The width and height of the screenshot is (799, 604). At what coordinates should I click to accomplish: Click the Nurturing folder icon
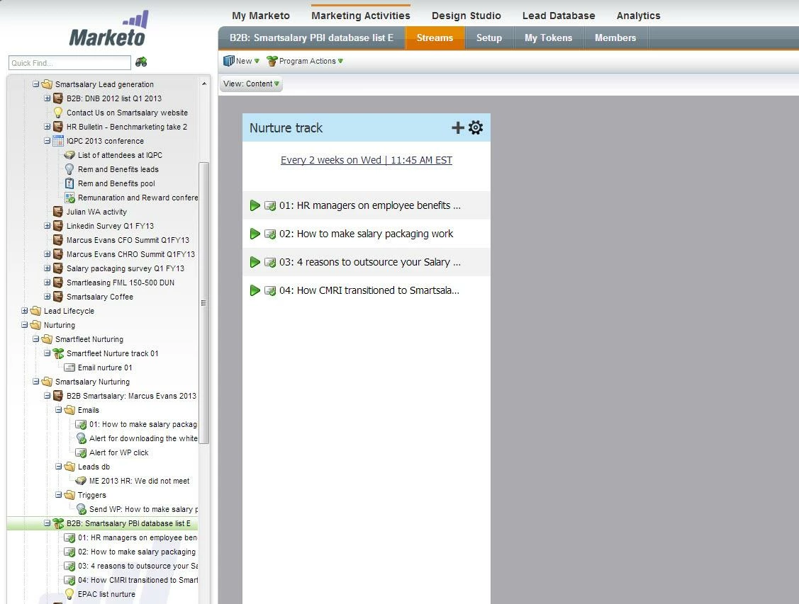pos(35,325)
